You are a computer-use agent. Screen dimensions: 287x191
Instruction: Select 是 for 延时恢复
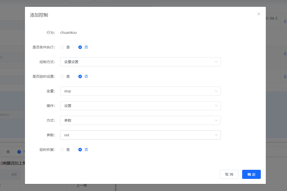pyautogui.click(x=62, y=149)
